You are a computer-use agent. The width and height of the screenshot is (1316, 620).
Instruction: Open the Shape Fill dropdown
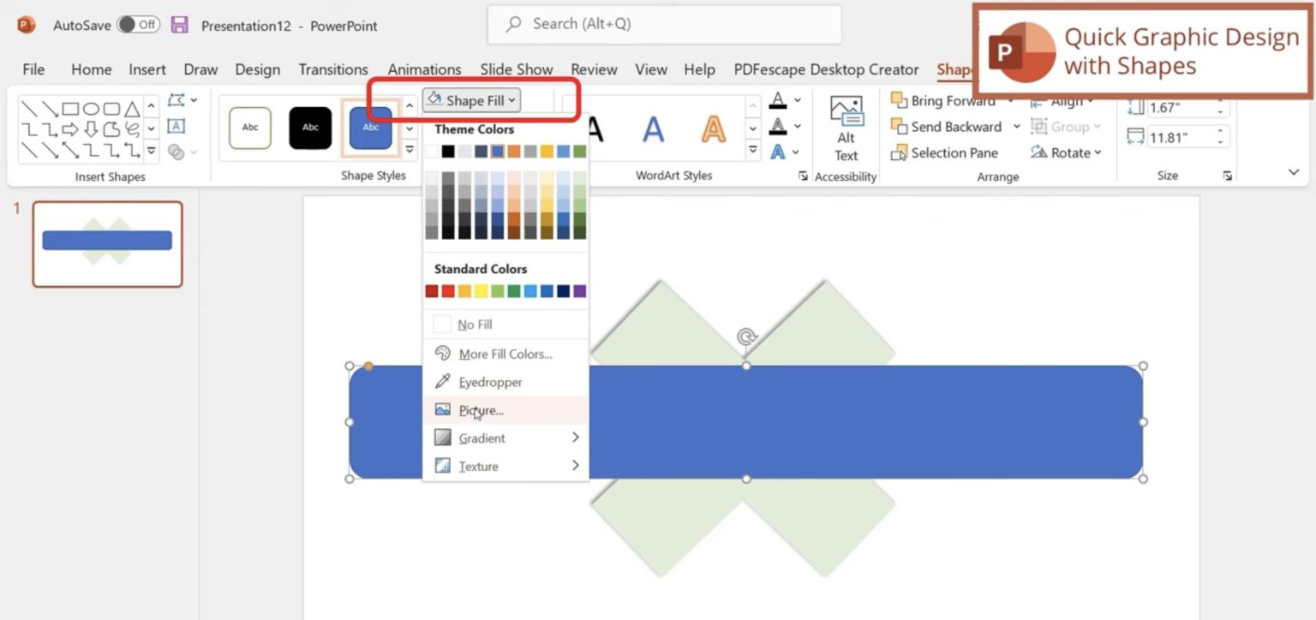click(x=470, y=99)
